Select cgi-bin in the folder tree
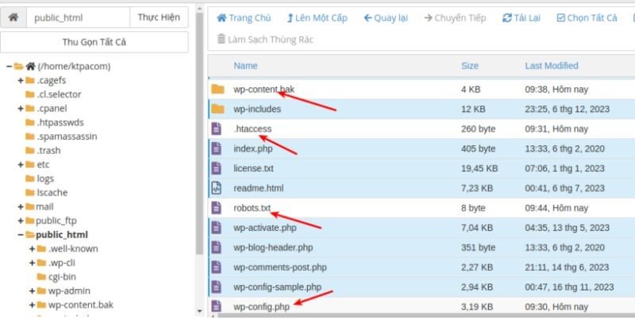The image size is (635, 320). (x=62, y=276)
